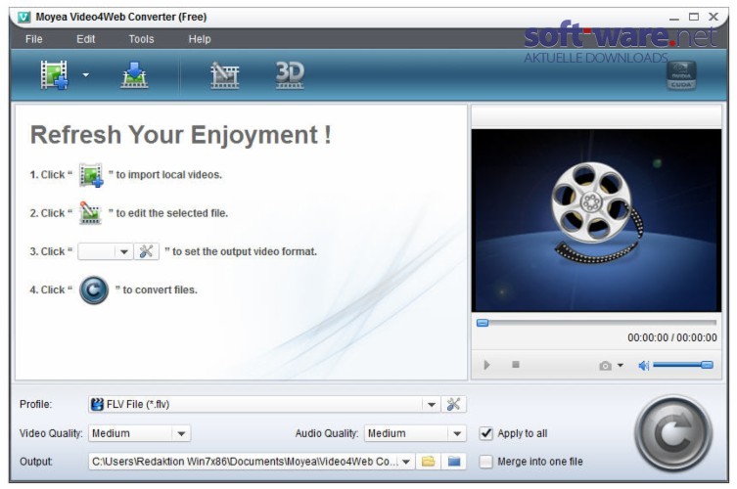Image resolution: width=737 pixels, height=489 pixels.
Task: Click the film reel preview image
Action: point(596,220)
